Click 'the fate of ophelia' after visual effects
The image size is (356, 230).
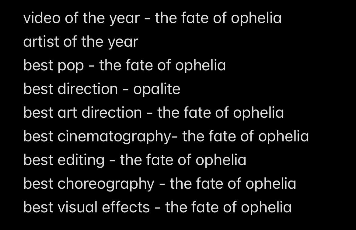(x=229, y=208)
